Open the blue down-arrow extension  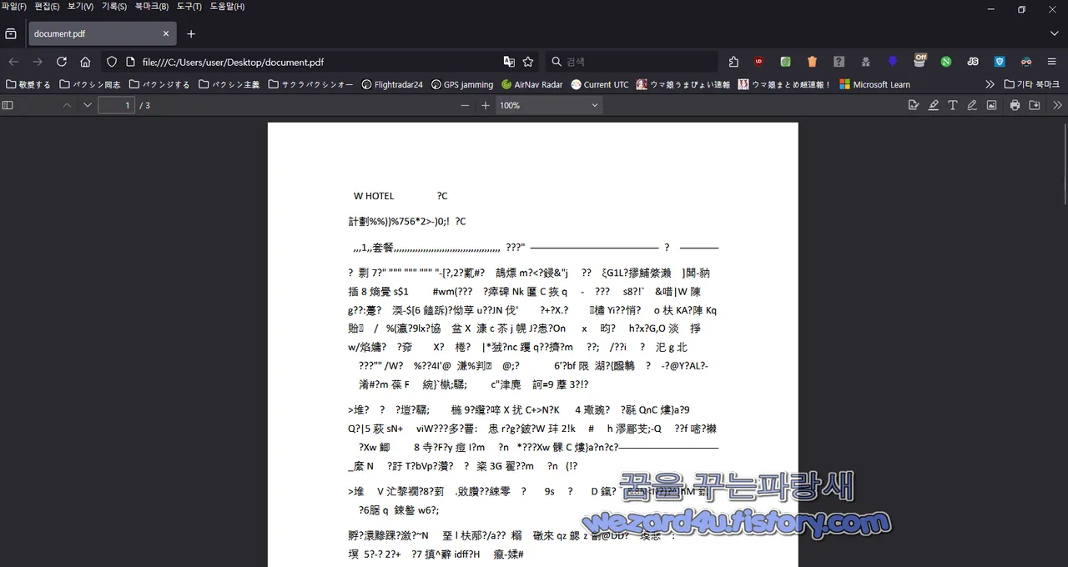[892, 62]
